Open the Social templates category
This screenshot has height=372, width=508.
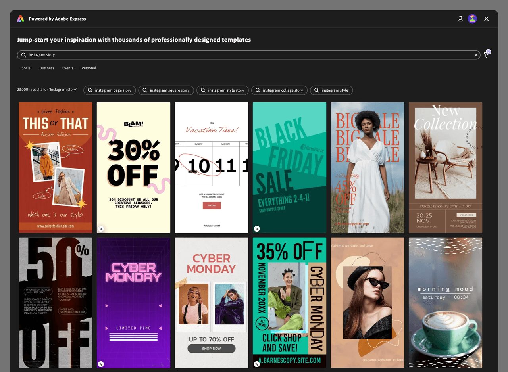coord(26,68)
